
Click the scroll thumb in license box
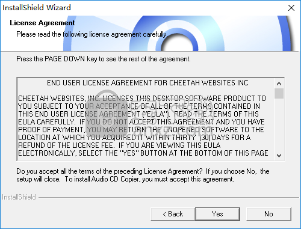click(x=279, y=93)
